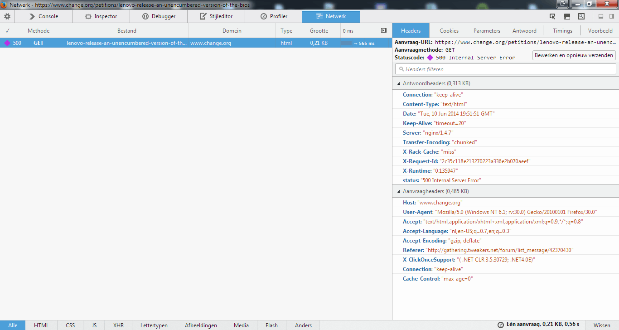Click the purple 500 status diamond in the request row
Viewport: 619px width, 330px height.
[7, 44]
